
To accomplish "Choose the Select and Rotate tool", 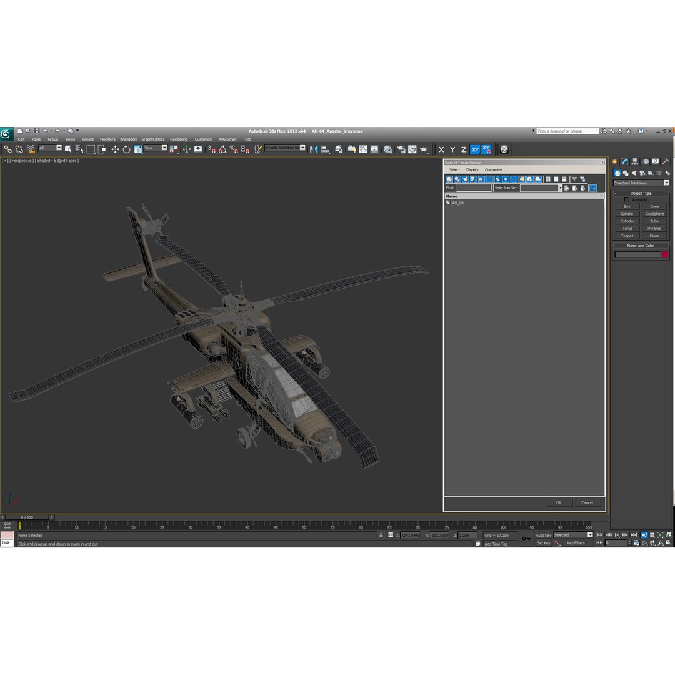I will coord(126,149).
